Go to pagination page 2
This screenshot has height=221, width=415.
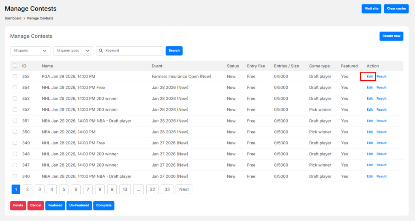(x=28, y=189)
